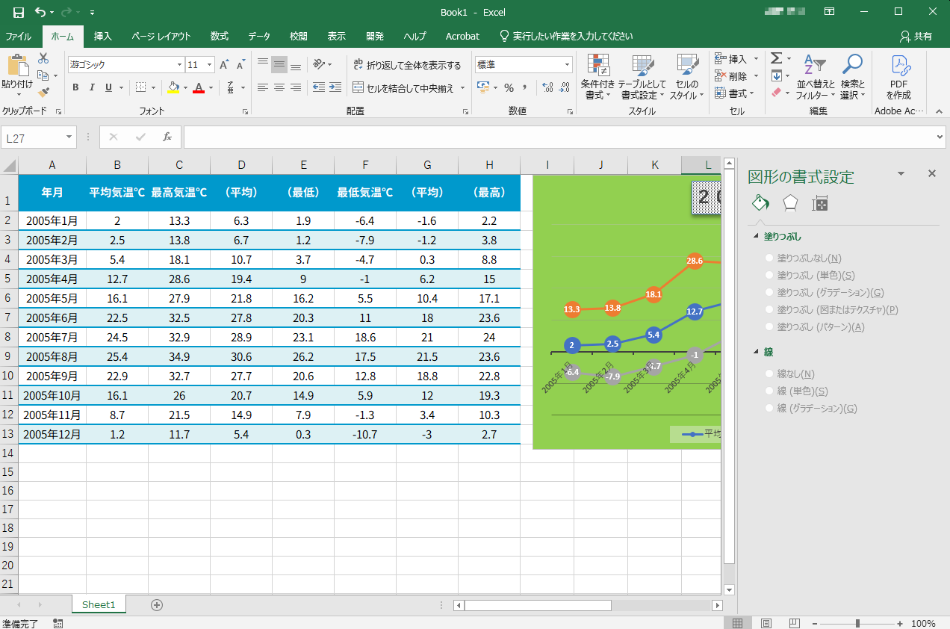
Task: Open the 挿入 ribbon tab
Action: tap(103, 37)
